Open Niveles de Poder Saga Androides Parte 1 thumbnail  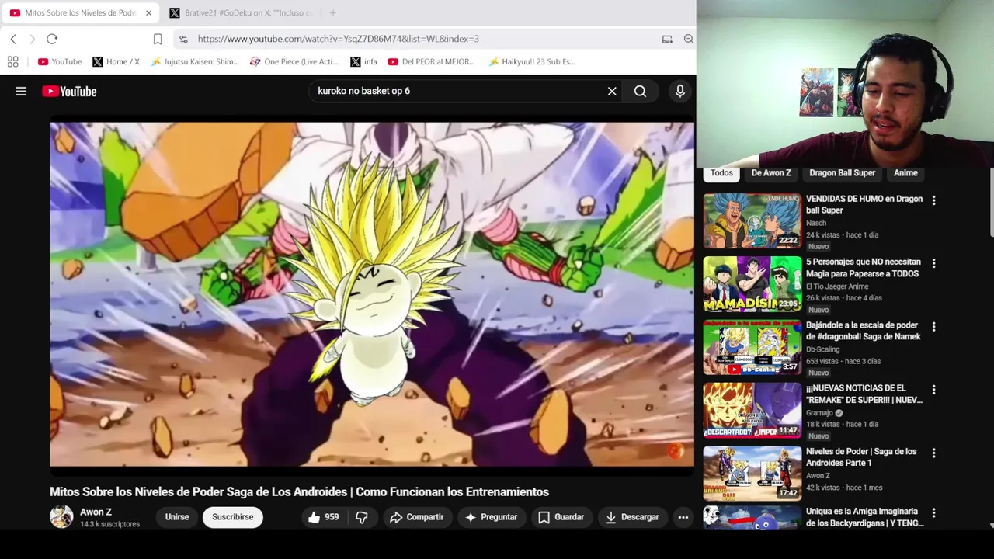coord(752,474)
